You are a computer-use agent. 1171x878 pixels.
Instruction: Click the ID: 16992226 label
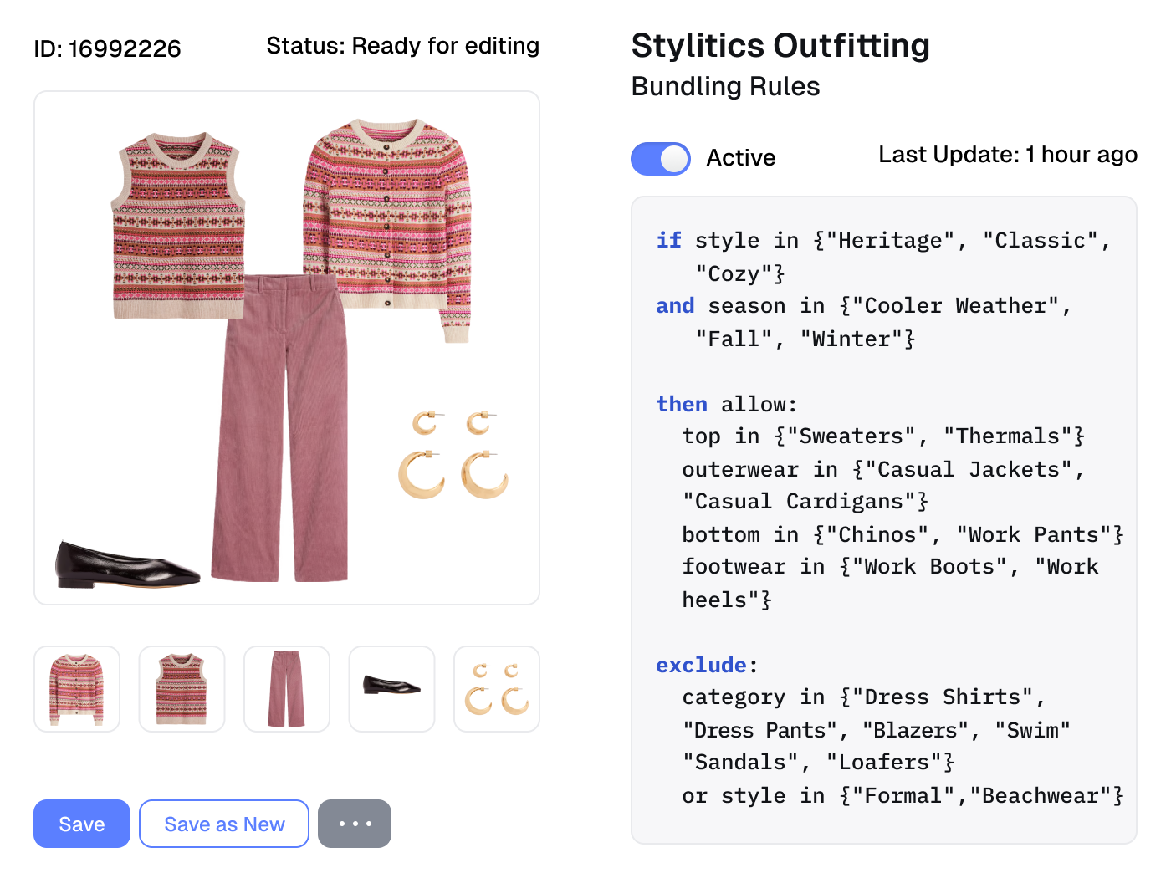(x=107, y=48)
